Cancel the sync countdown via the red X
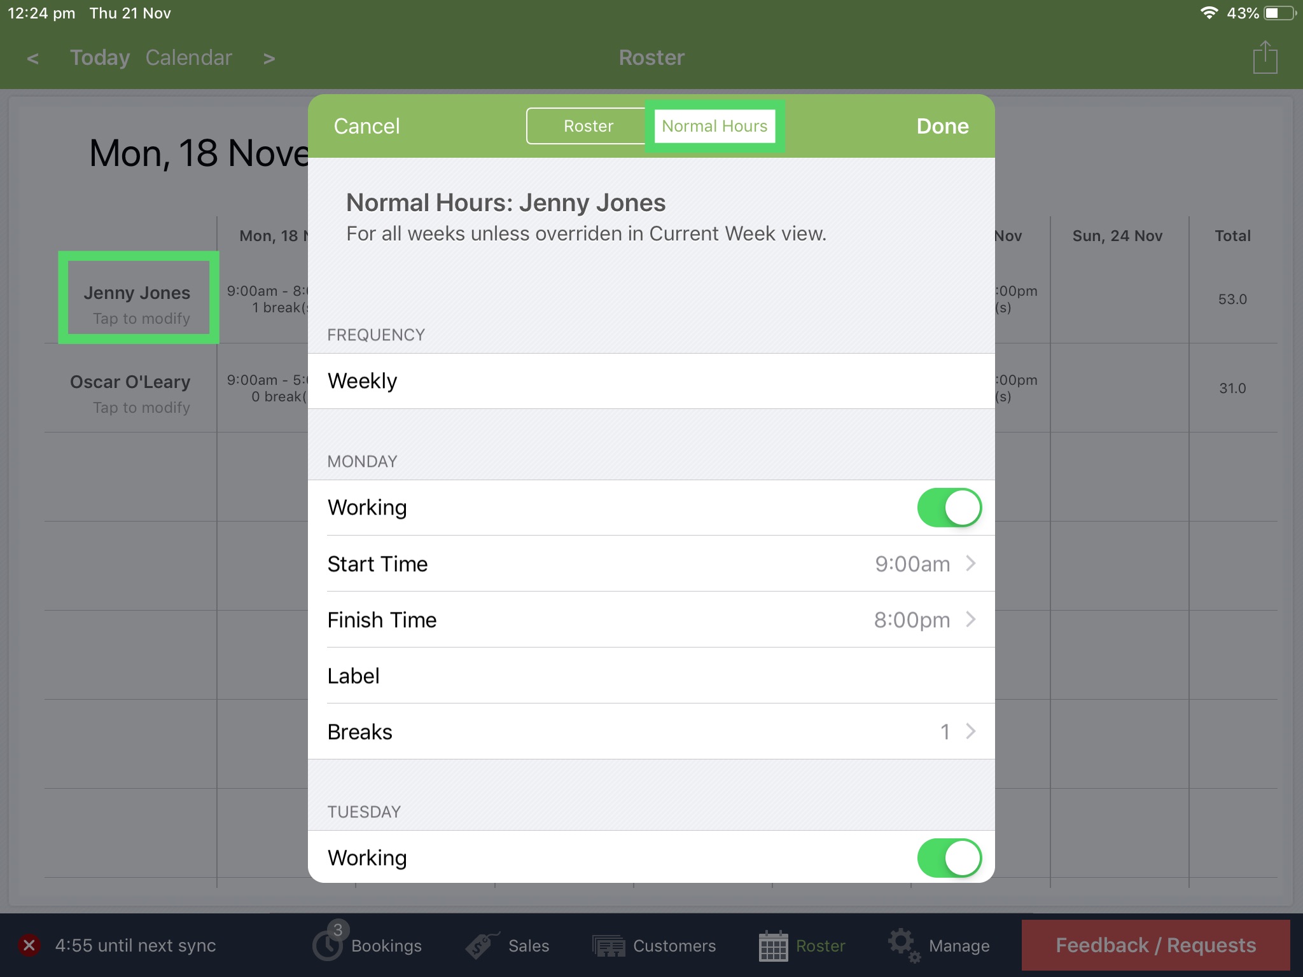 pos(28,945)
